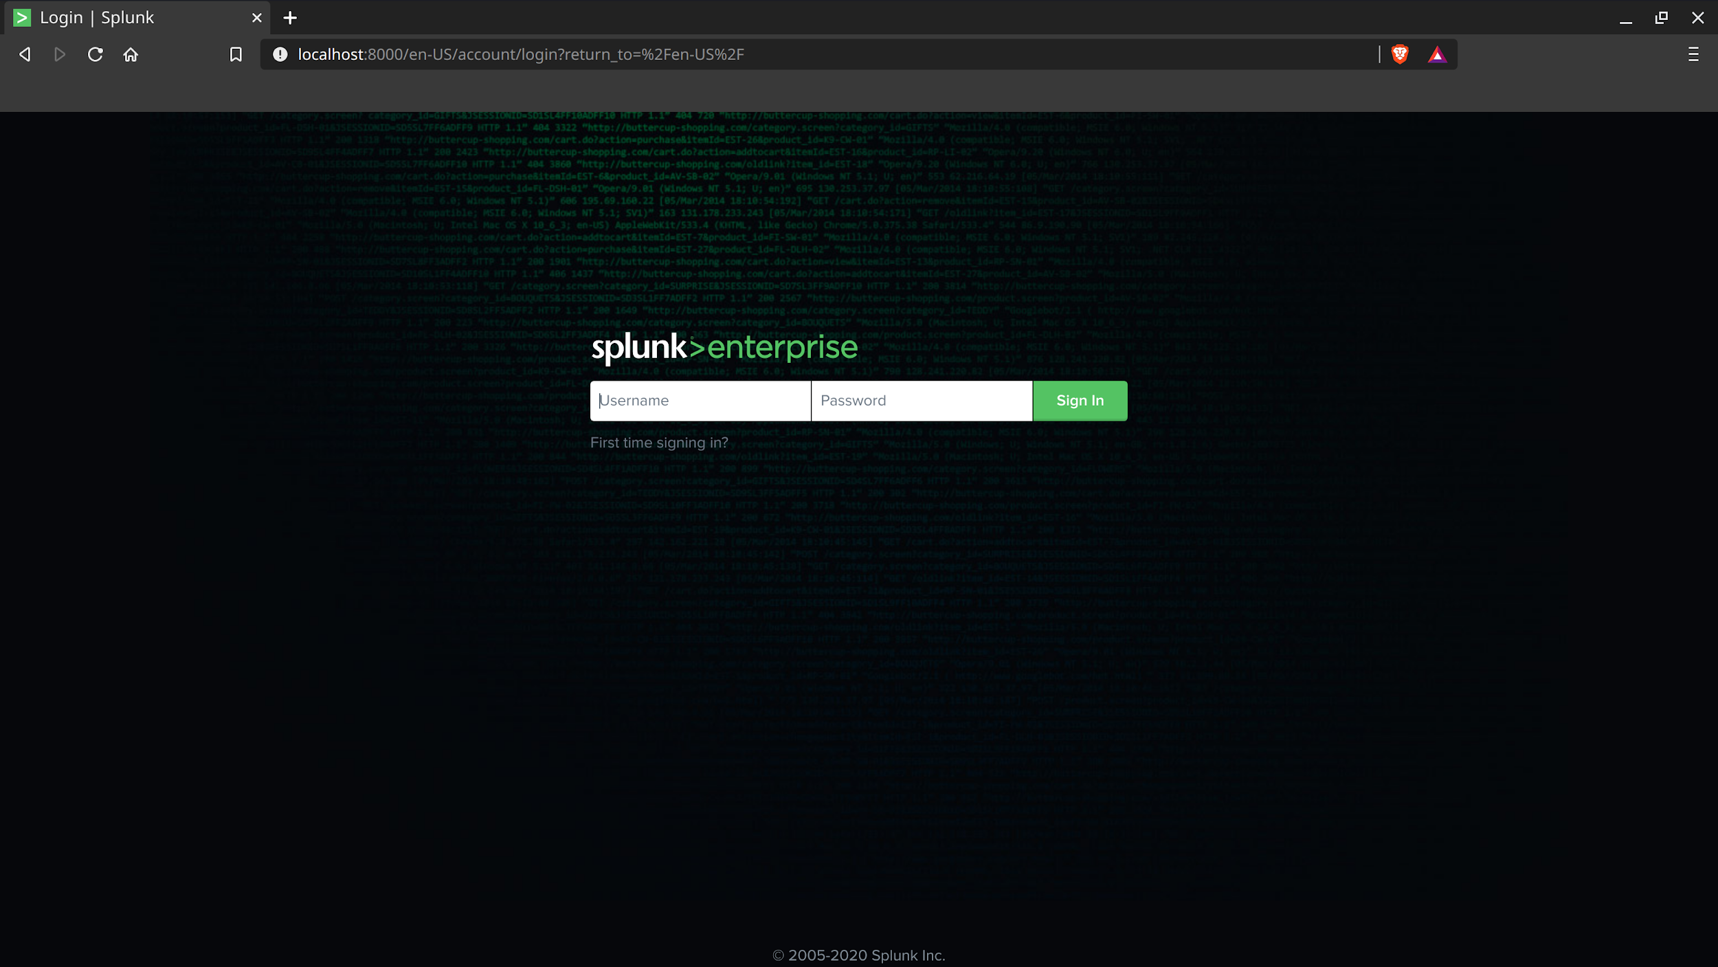
Task: Go to the browser home page
Action: (131, 54)
